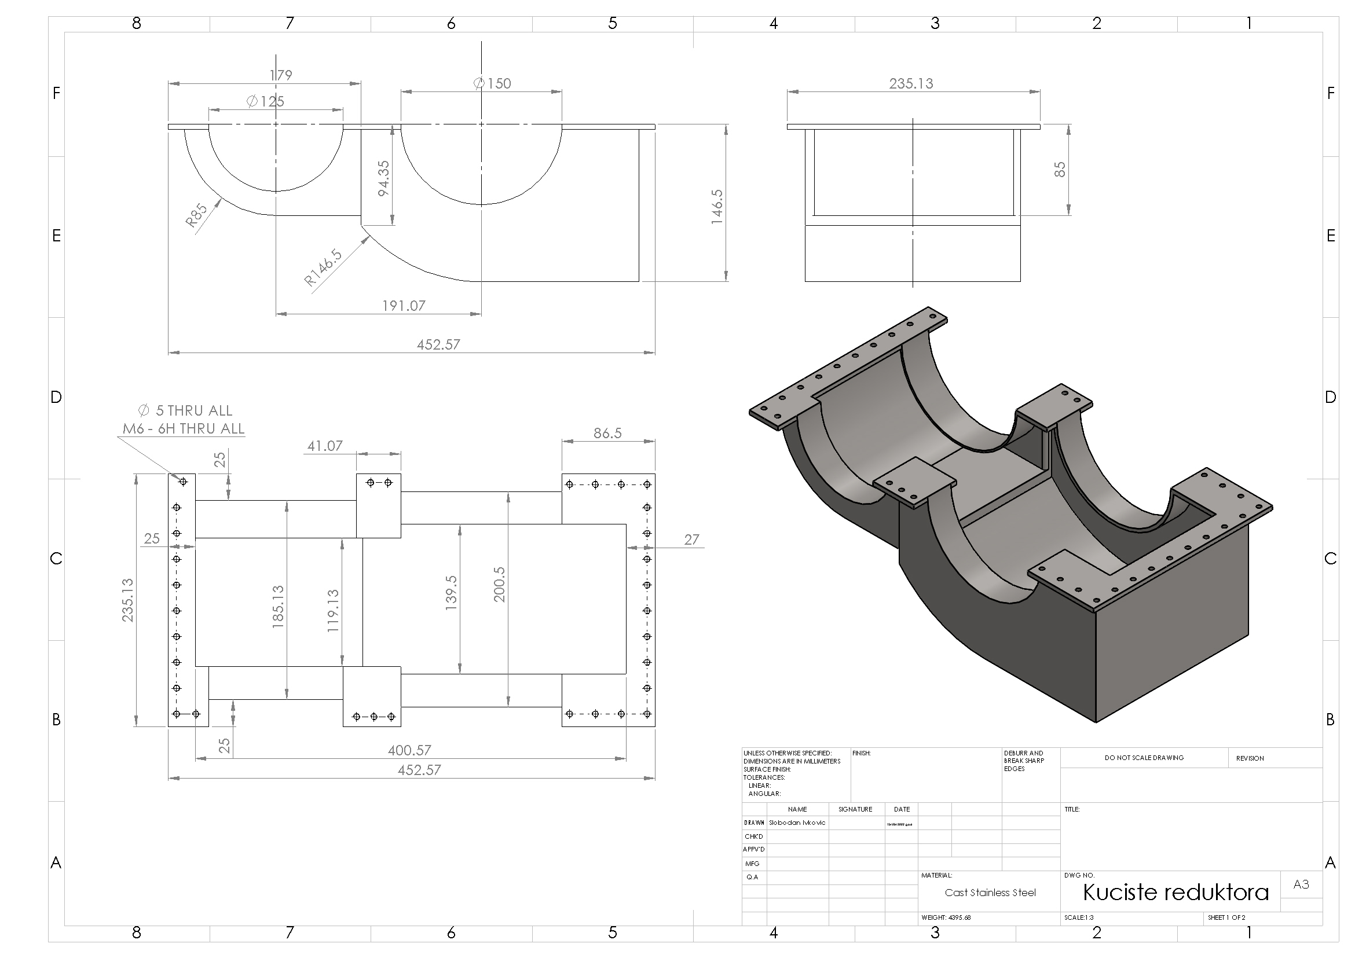The height and width of the screenshot is (958, 1355).
Task: Select the 94.35 vertical dimension
Action: coord(383,178)
